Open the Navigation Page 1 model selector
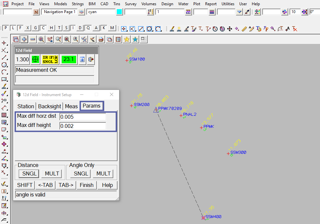 (x=59, y=12)
